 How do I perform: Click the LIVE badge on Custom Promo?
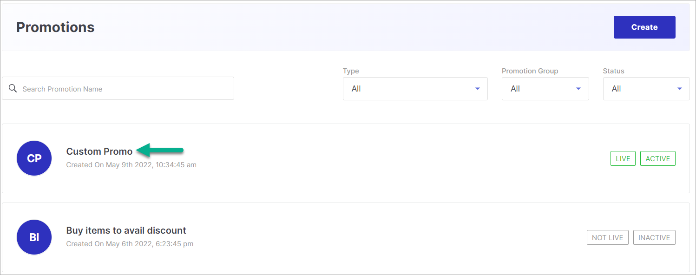(623, 158)
